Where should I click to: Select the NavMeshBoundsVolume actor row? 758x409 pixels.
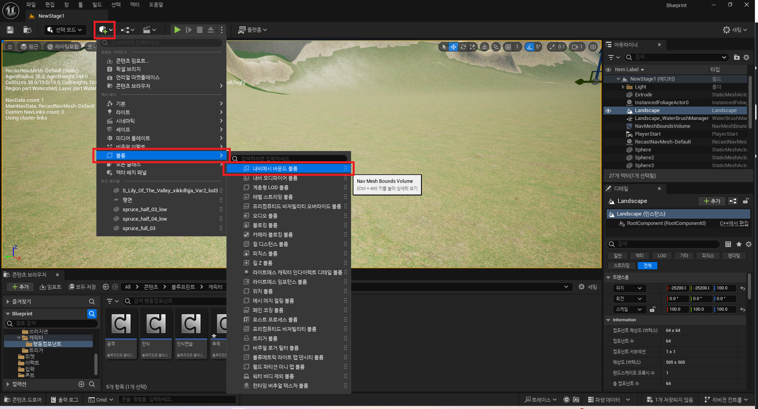click(x=675, y=126)
